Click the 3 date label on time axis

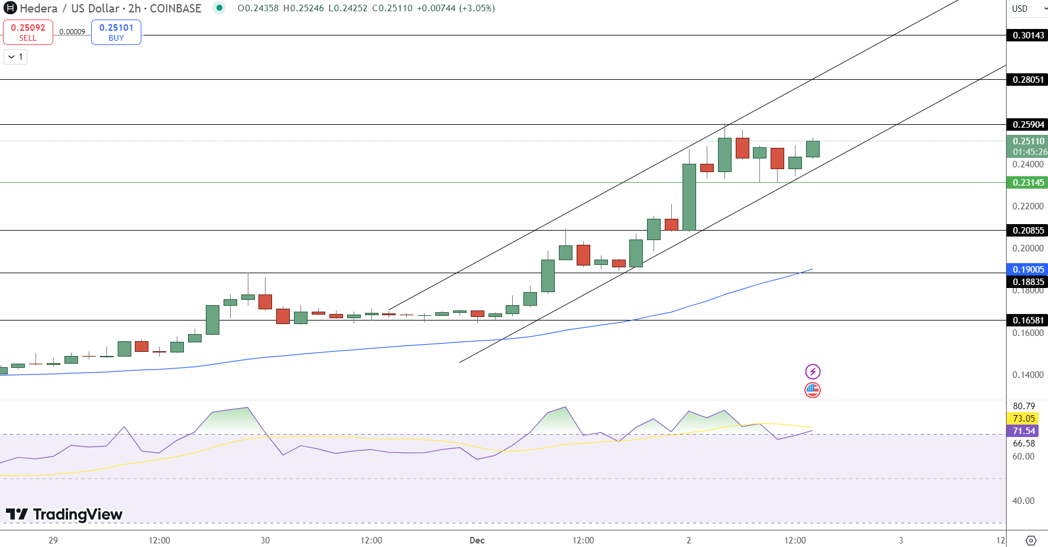click(x=901, y=540)
